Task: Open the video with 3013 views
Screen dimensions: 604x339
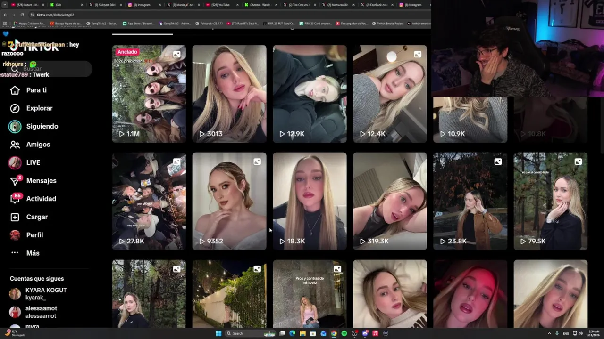Action: pos(229,94)
